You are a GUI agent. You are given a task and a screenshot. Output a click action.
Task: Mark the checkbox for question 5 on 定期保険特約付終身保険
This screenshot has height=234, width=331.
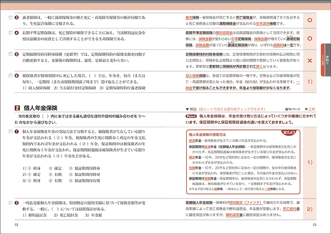(x=11, y=54)
